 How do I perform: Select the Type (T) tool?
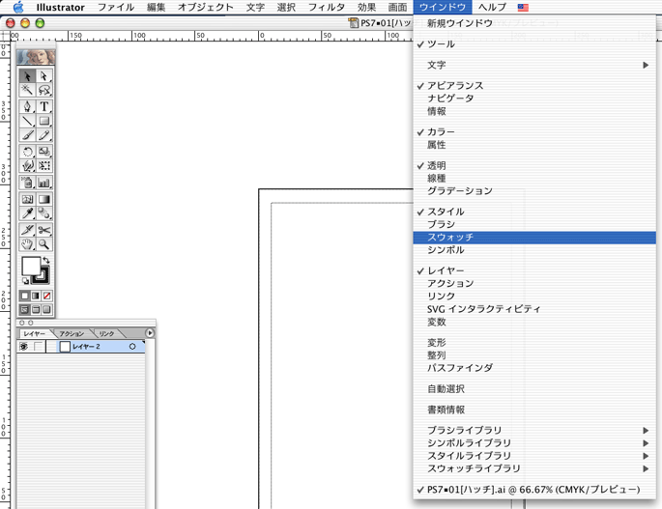[44, 106]
